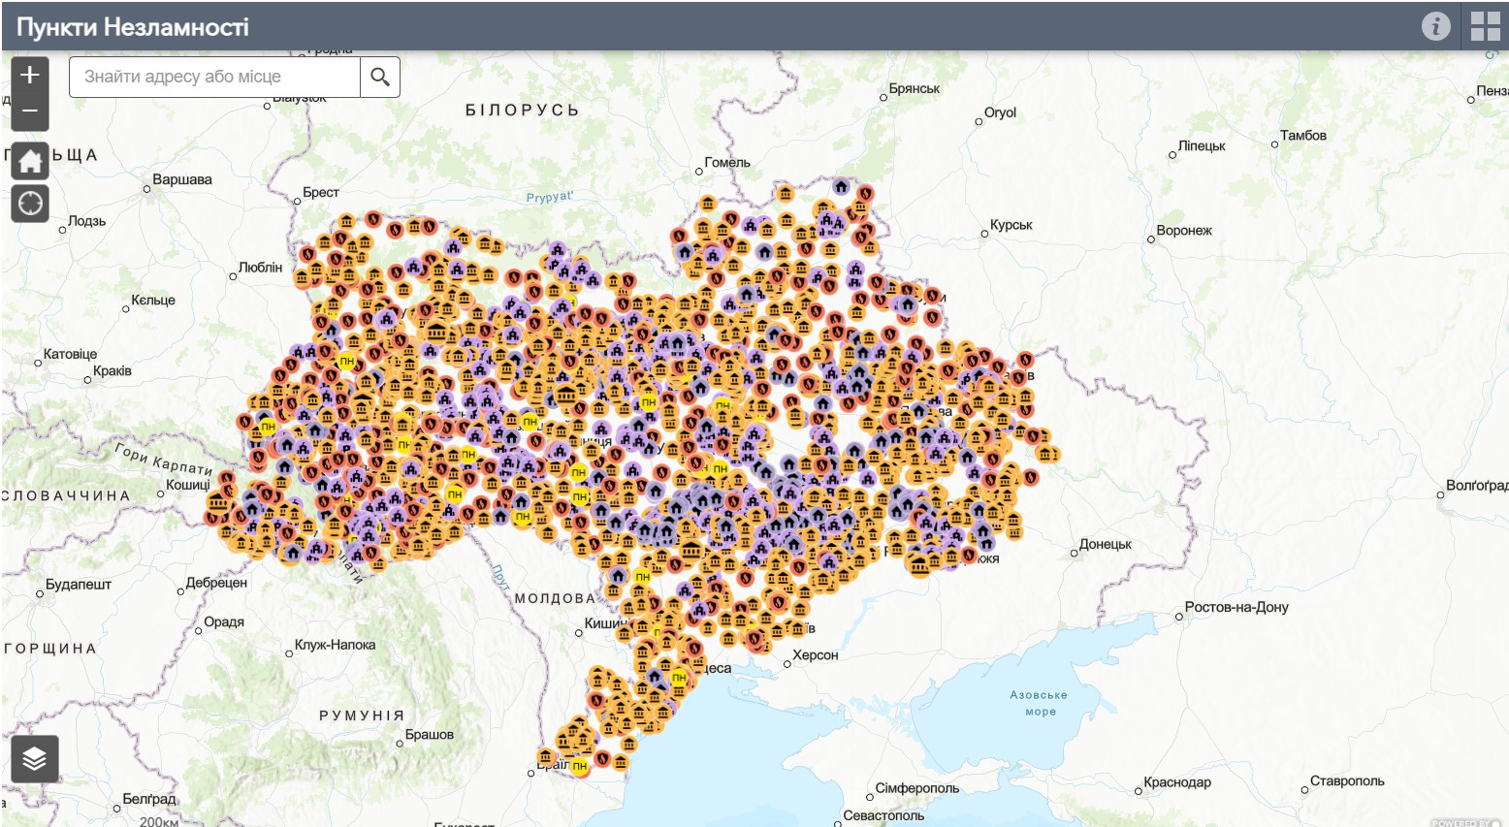Viewport: 1509px width, 827px height.
Task: Reset map to default home extent
Action: (x=30, y=161)
